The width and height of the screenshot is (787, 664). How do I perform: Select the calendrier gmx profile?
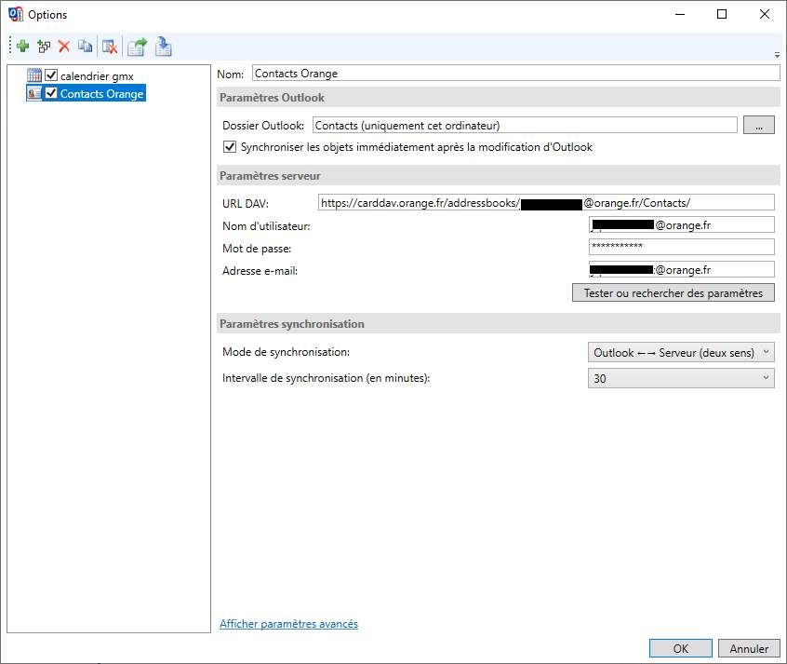96,75
